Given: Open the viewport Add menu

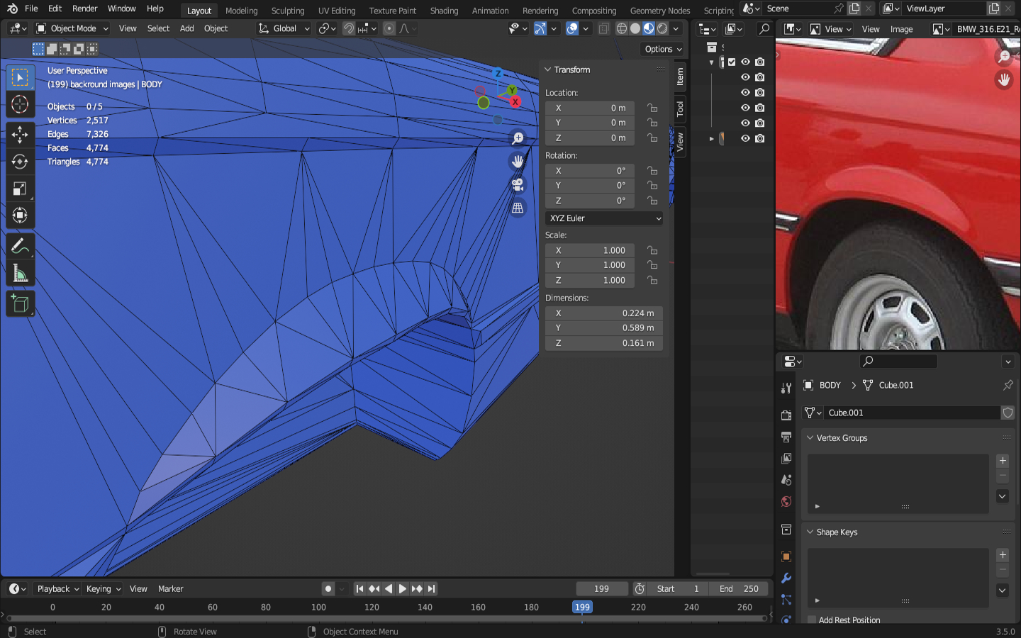Looking at the screenshot, I should pos(186,28).
